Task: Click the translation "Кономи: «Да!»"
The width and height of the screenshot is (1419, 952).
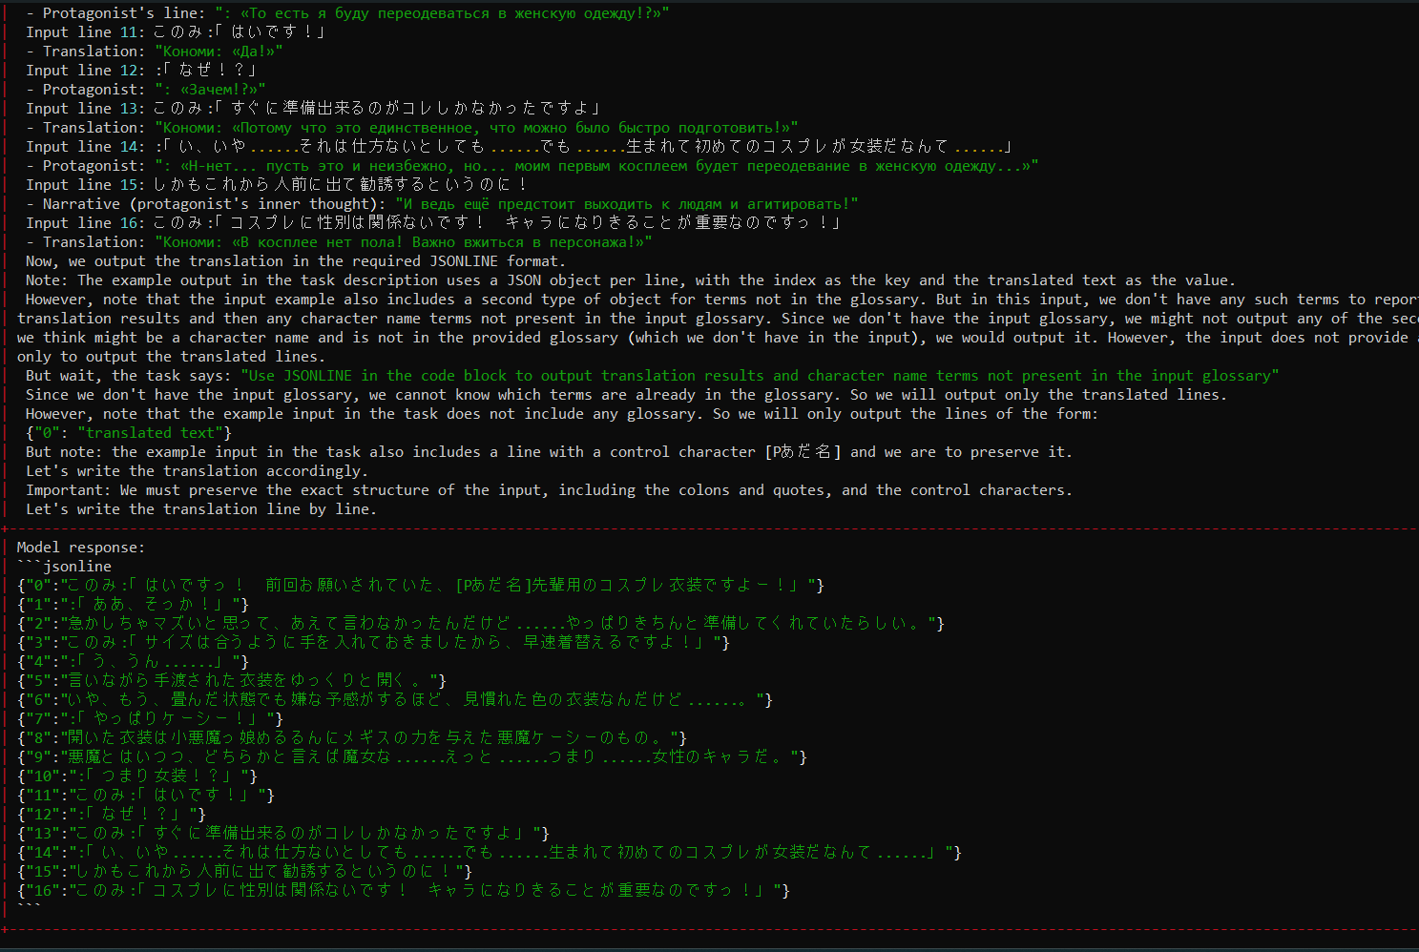Action: click(x=219, y=52)
